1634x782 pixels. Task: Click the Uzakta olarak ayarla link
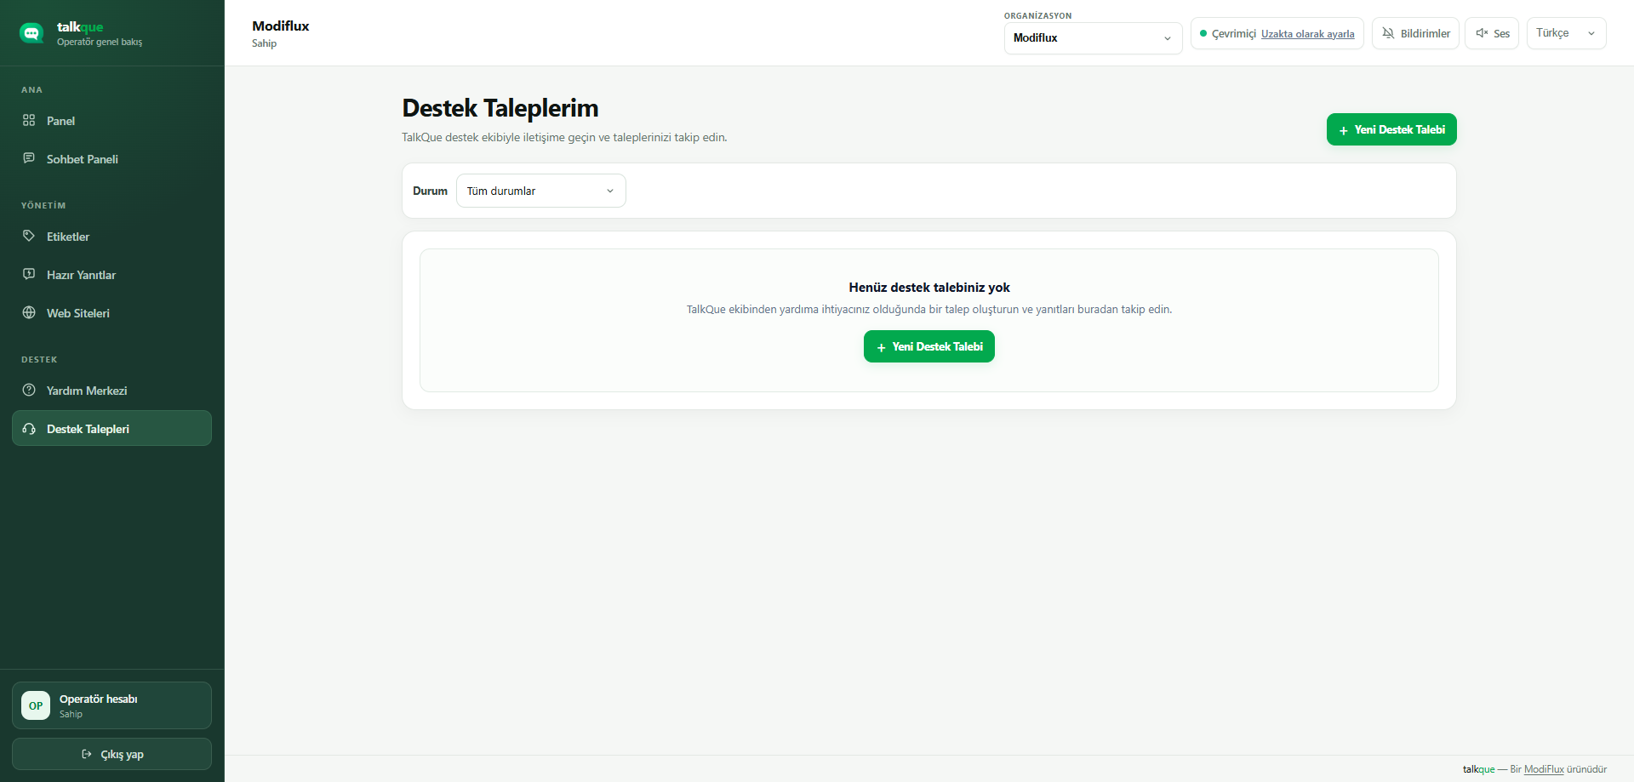pos(1307,34)
